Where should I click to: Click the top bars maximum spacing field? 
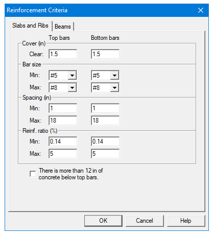pyautogui.click(x=63, y=121)
